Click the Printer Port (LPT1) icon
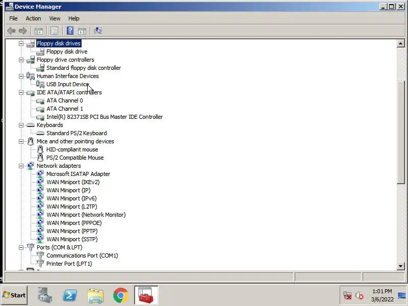The width and height of the screenshot is (408, 306). click(40, 264)
